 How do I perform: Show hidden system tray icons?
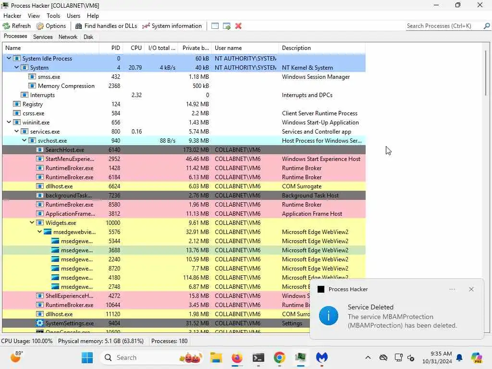point(368,357)
